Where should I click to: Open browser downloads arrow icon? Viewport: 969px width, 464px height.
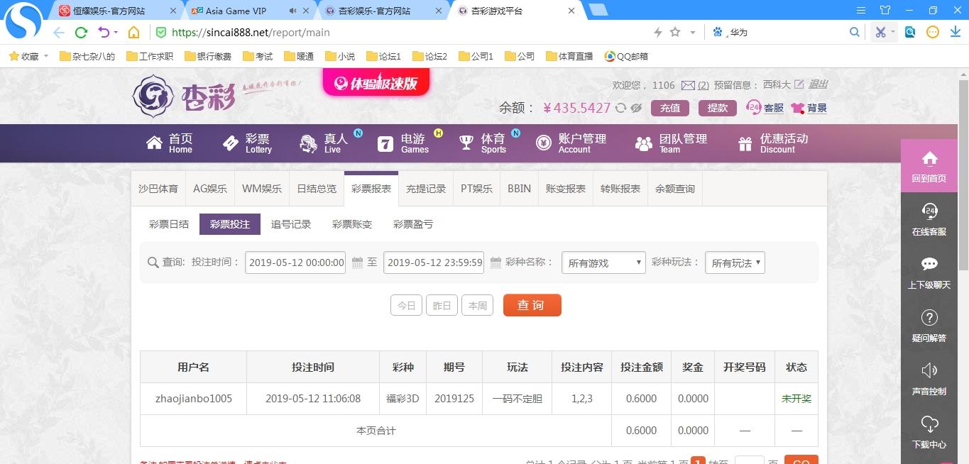tap(956, 32)
